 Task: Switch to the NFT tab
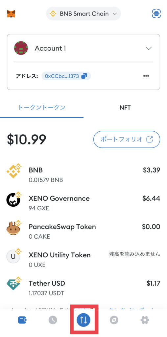[125, 108]
